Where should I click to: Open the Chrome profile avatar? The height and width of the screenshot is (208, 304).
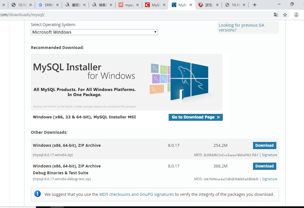pos(296,15)
